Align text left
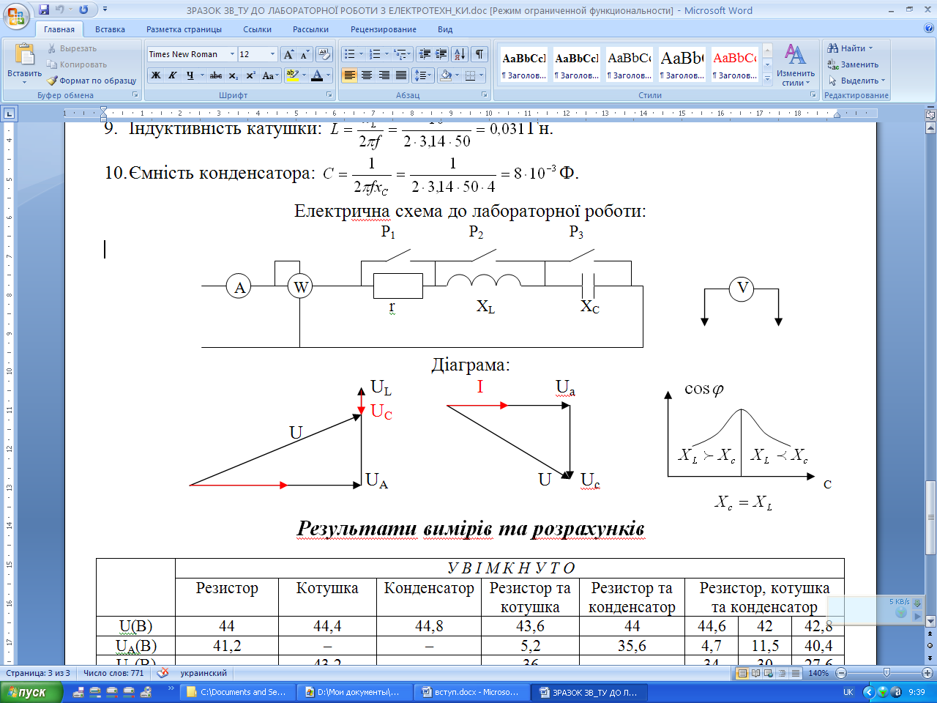 coord(350,75)
